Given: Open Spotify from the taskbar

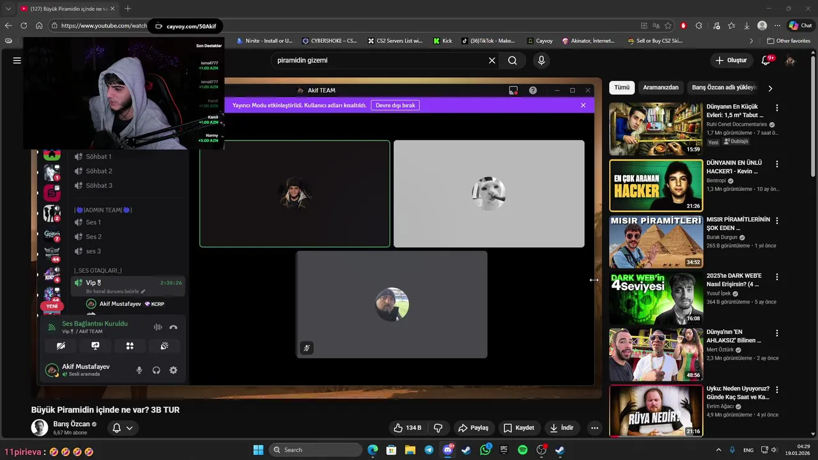Looking at the screenshot, I should coord(523,450).
